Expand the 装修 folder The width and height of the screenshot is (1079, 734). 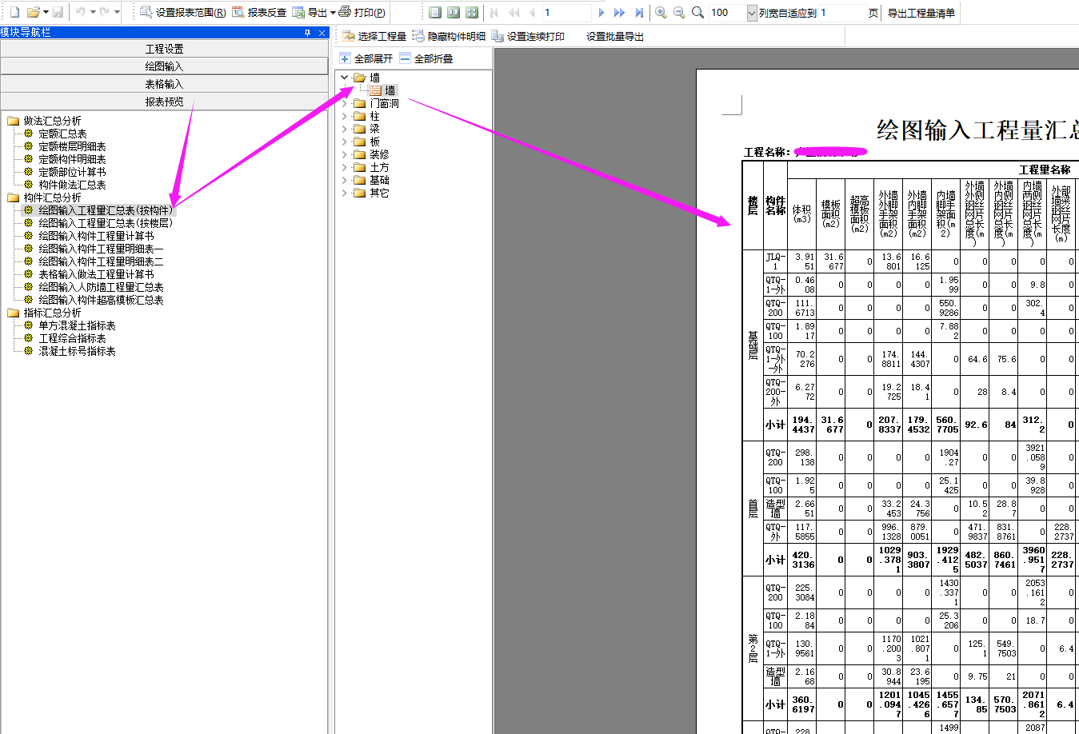(345, 154)
